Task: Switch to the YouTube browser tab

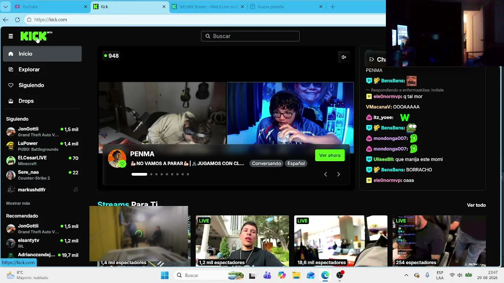Action: click(x=50, y=7)
